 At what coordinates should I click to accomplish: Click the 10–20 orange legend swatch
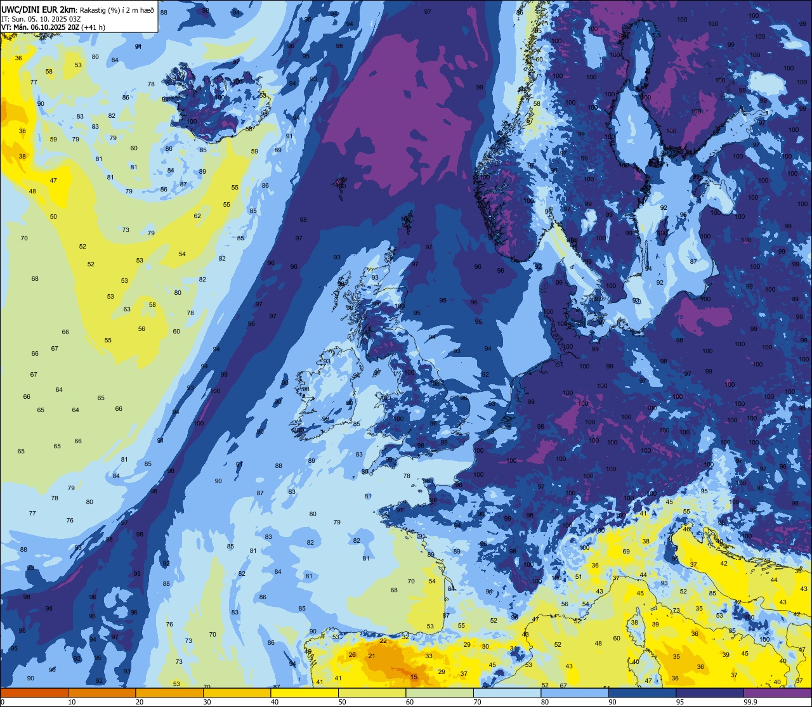tap(101, 692)
